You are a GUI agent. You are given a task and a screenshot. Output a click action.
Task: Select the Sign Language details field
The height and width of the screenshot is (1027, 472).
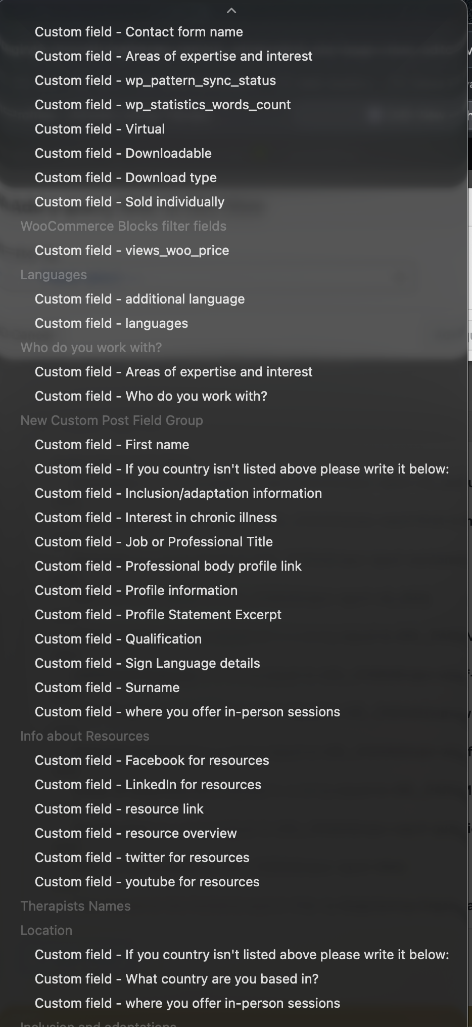[147, 663]
